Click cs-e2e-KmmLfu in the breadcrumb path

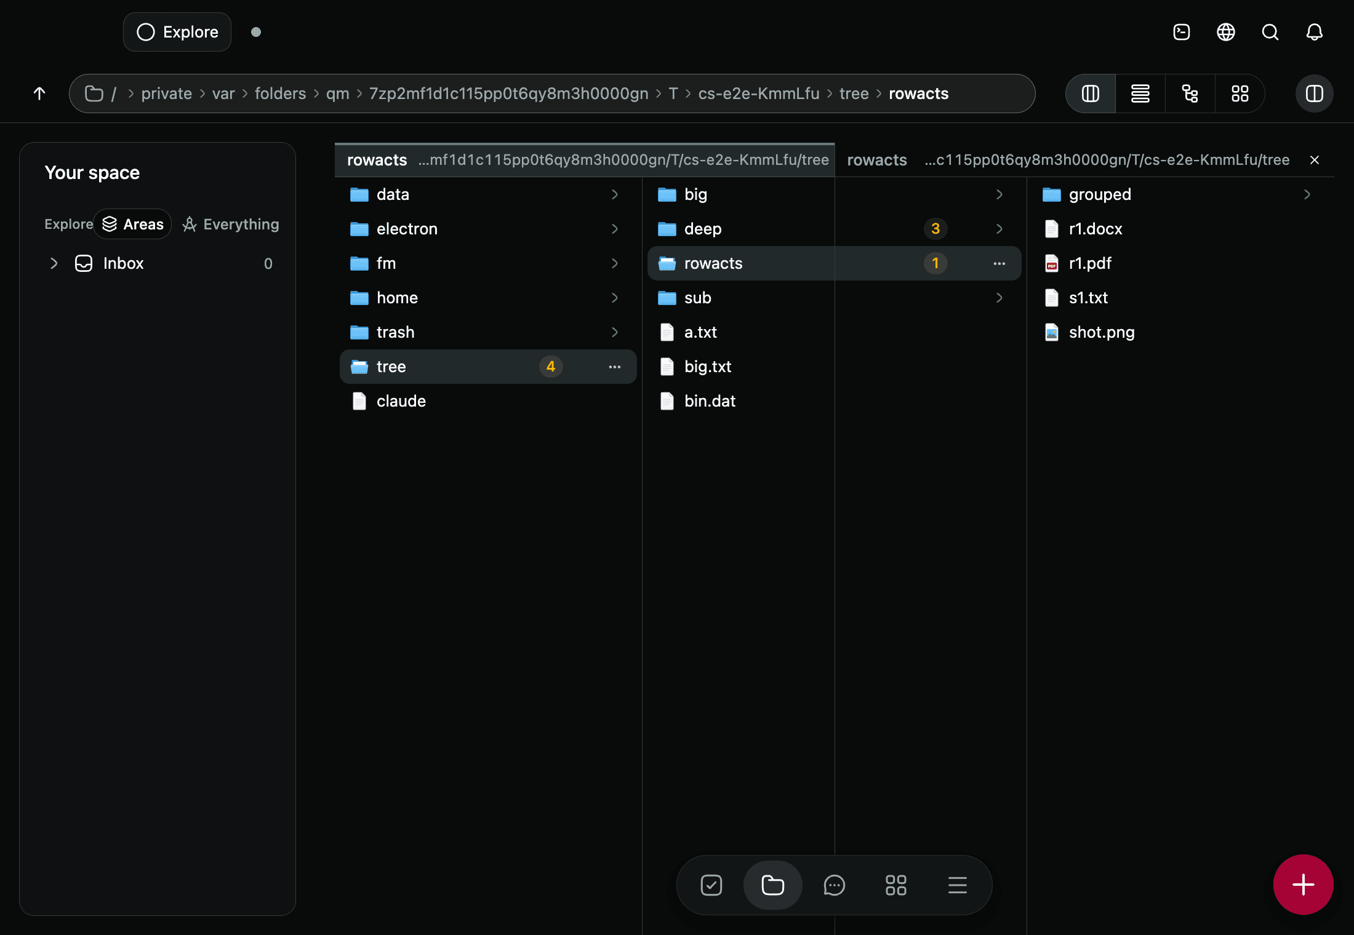[759, 94]
